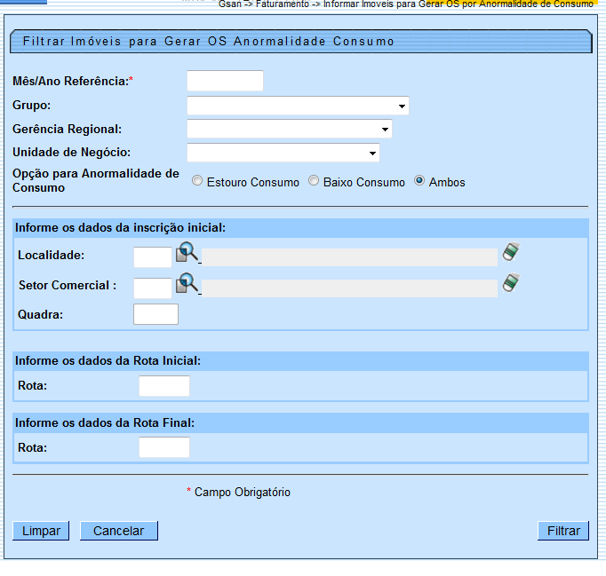Select Estouro Consumo radio option
This screenshot has width=606, height=576.
click(197, 181)
